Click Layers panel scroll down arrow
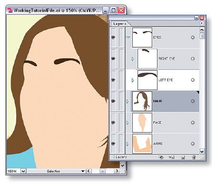 [202, 152]
